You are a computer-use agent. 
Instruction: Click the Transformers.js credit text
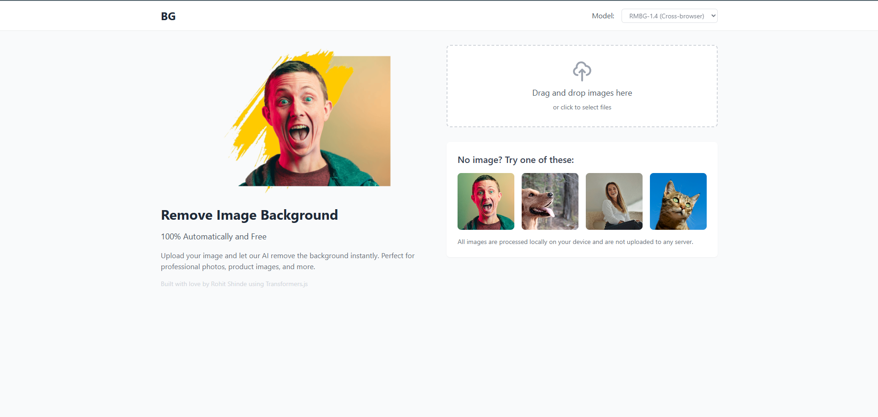pos(286,284)
